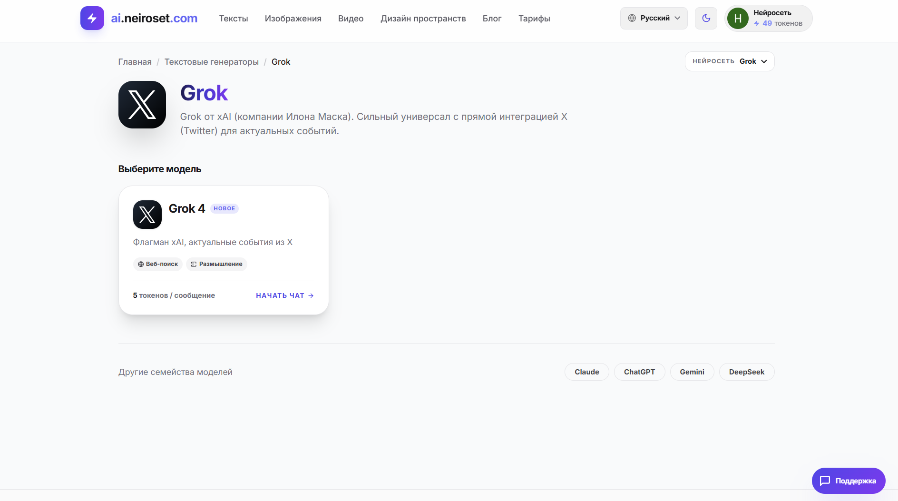The height and width of the screenshot is (501, 898).
Task: Click the Grok page heading
Action: [204, 93]
